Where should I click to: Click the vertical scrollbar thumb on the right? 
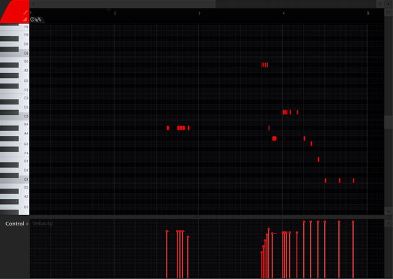389,122
